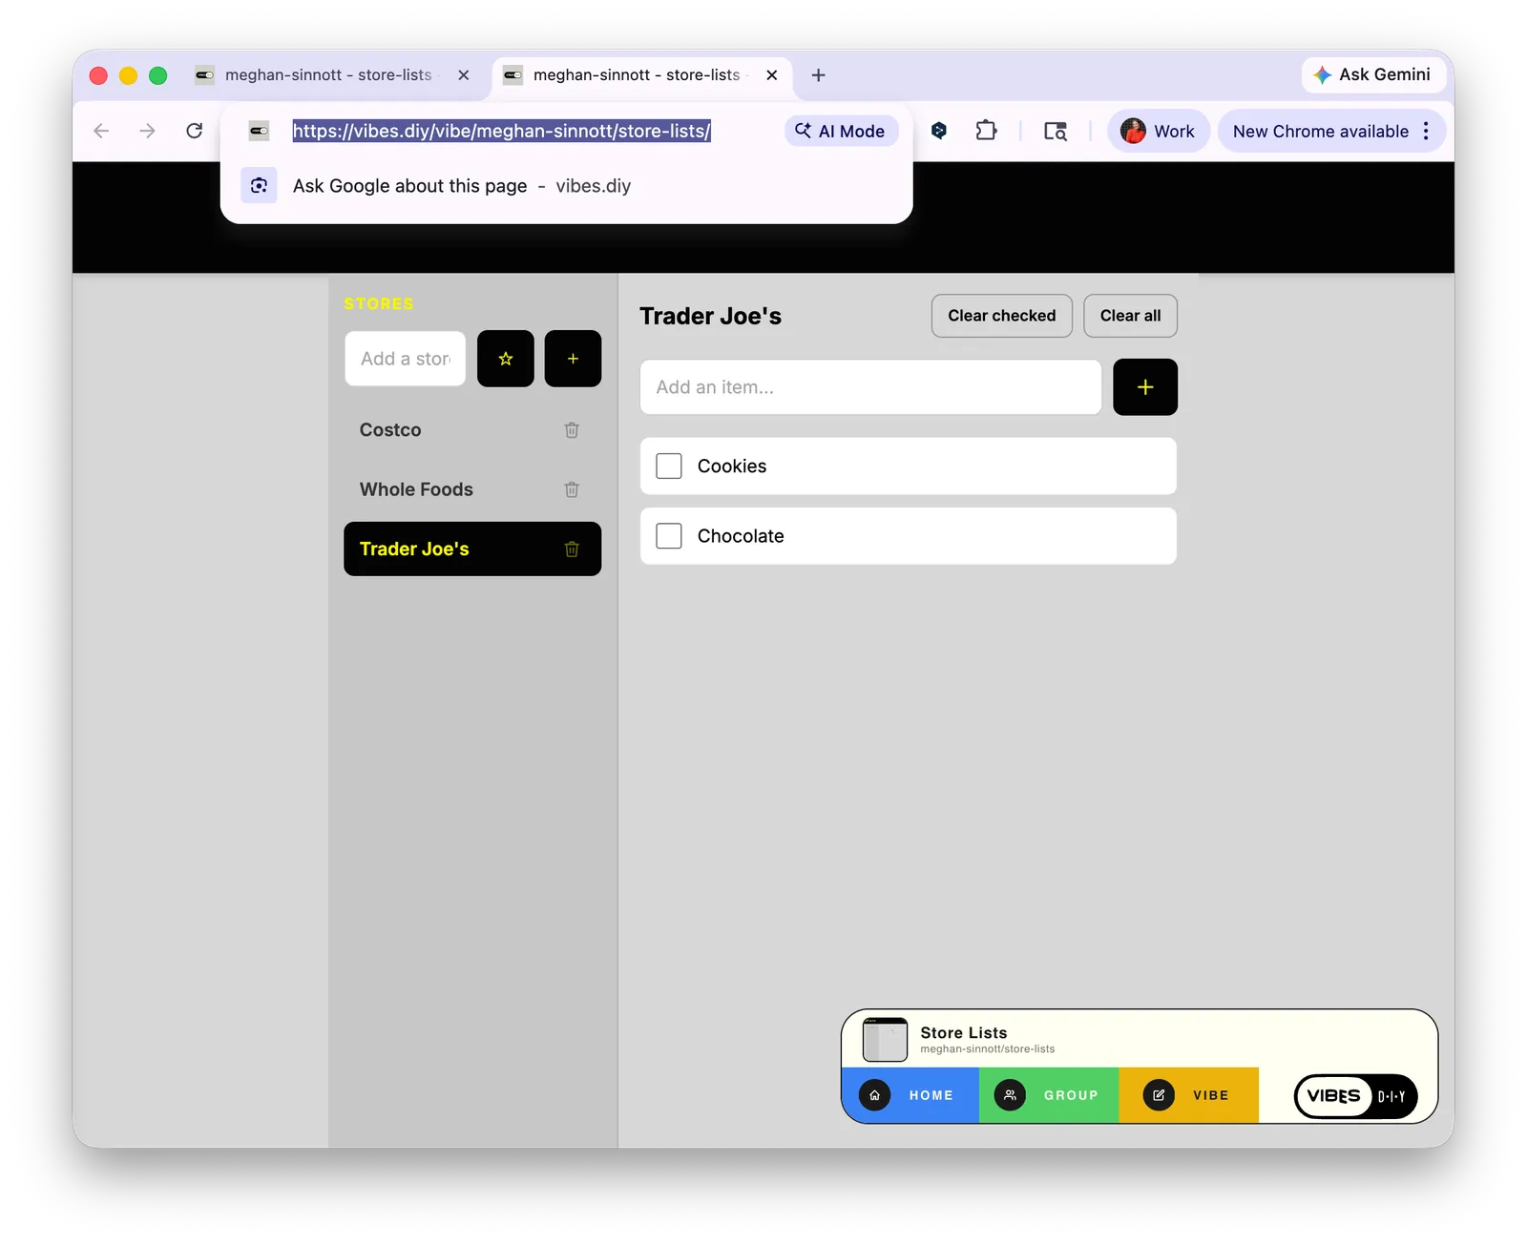Click the Ask Gemini button
Image resolution: width=1527 pixels, height=1244 pixels.
click(1372, 75)
